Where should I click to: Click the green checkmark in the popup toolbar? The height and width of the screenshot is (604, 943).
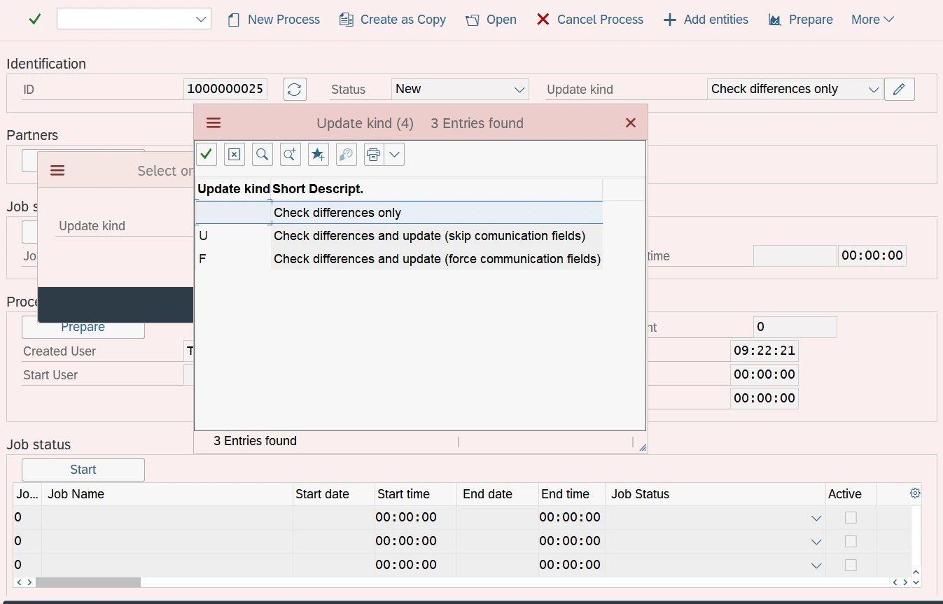click(x=207, y=154)
